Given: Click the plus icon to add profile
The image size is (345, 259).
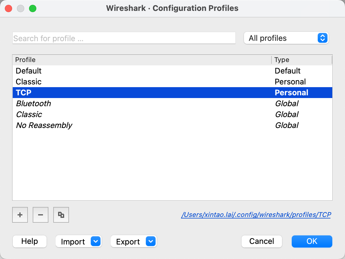Looking at the screenshot, I should tap(20, 215).
